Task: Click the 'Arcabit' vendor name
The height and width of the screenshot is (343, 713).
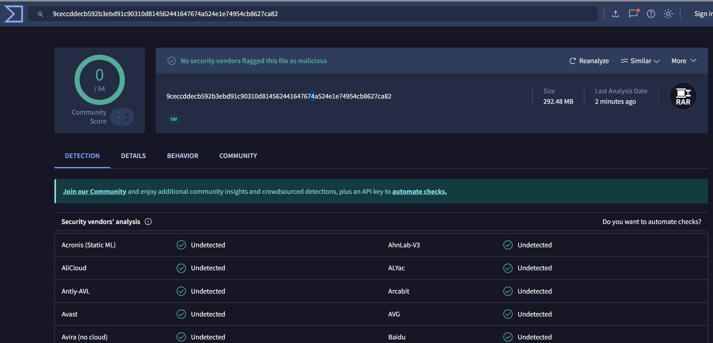Action: (399, 291)
